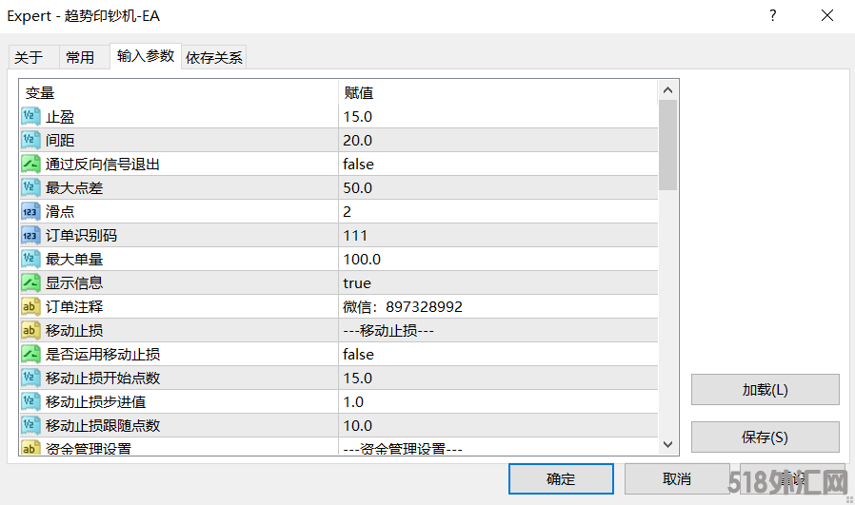855x505 pixels.
Task: Click the scrollbar down arrow
Action: pyautogui.click(x=668, y=444)
